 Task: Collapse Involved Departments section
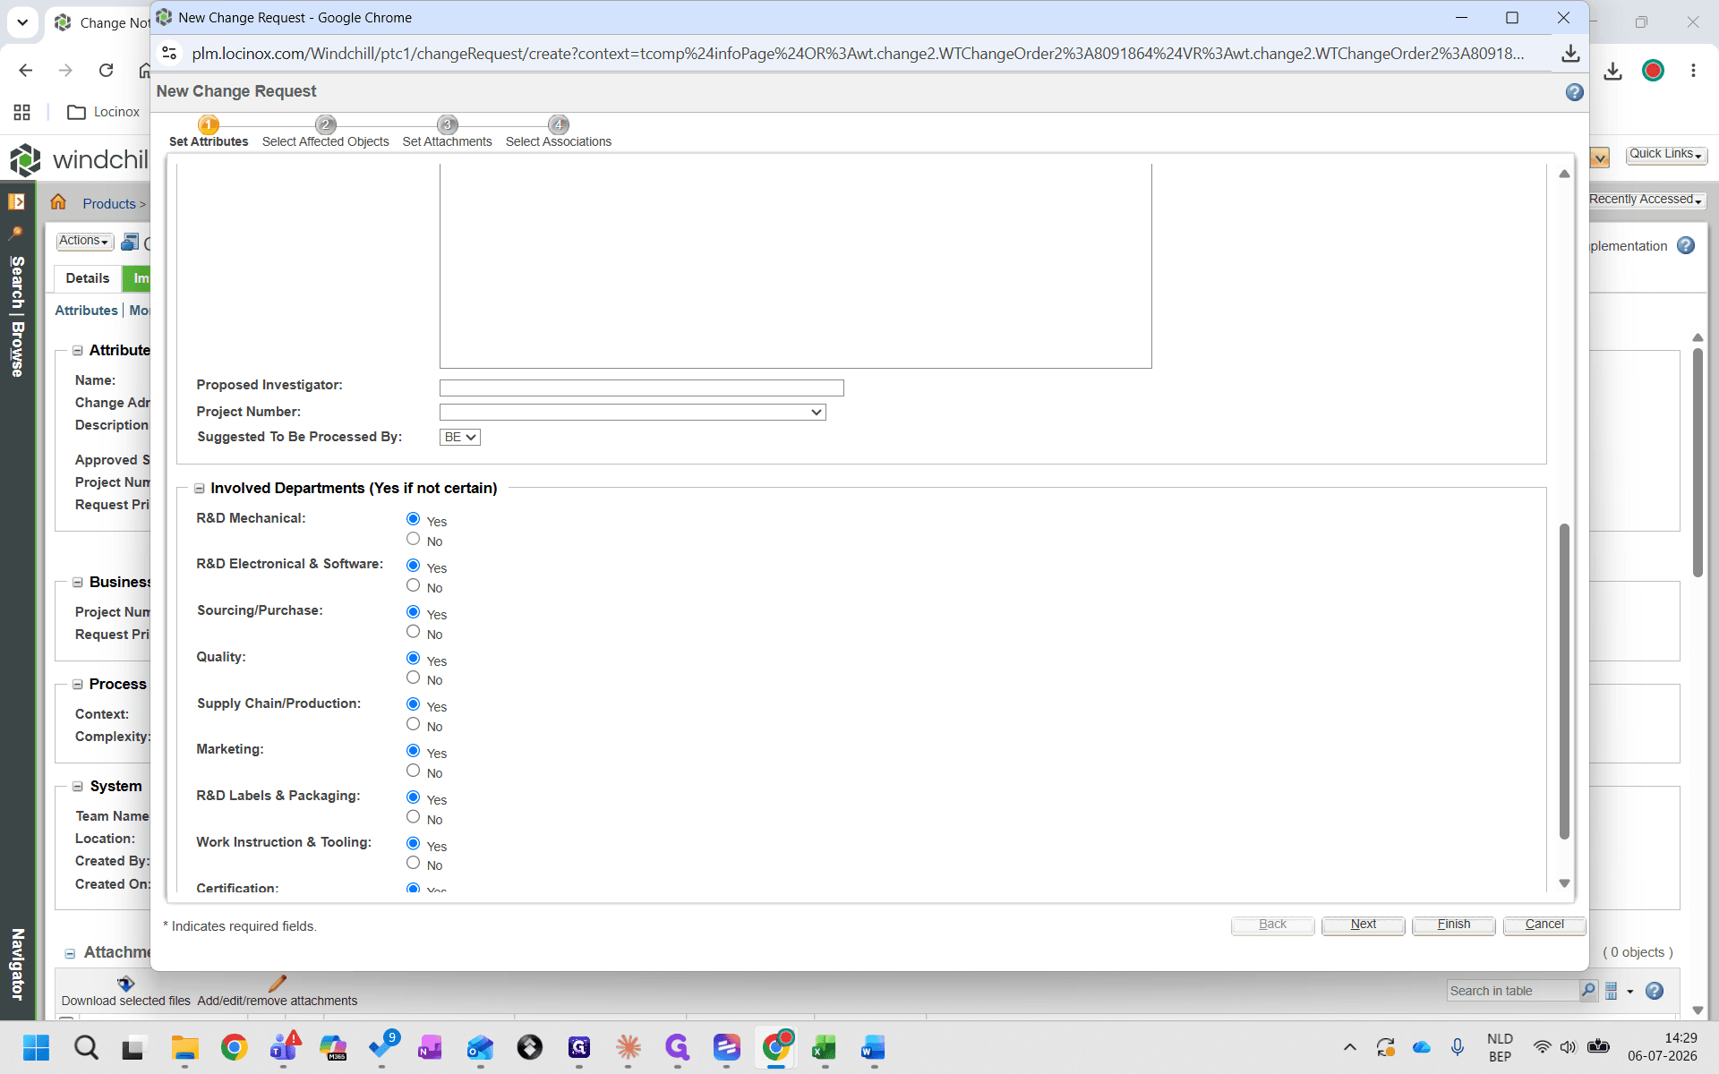click(x=200, y=489)
